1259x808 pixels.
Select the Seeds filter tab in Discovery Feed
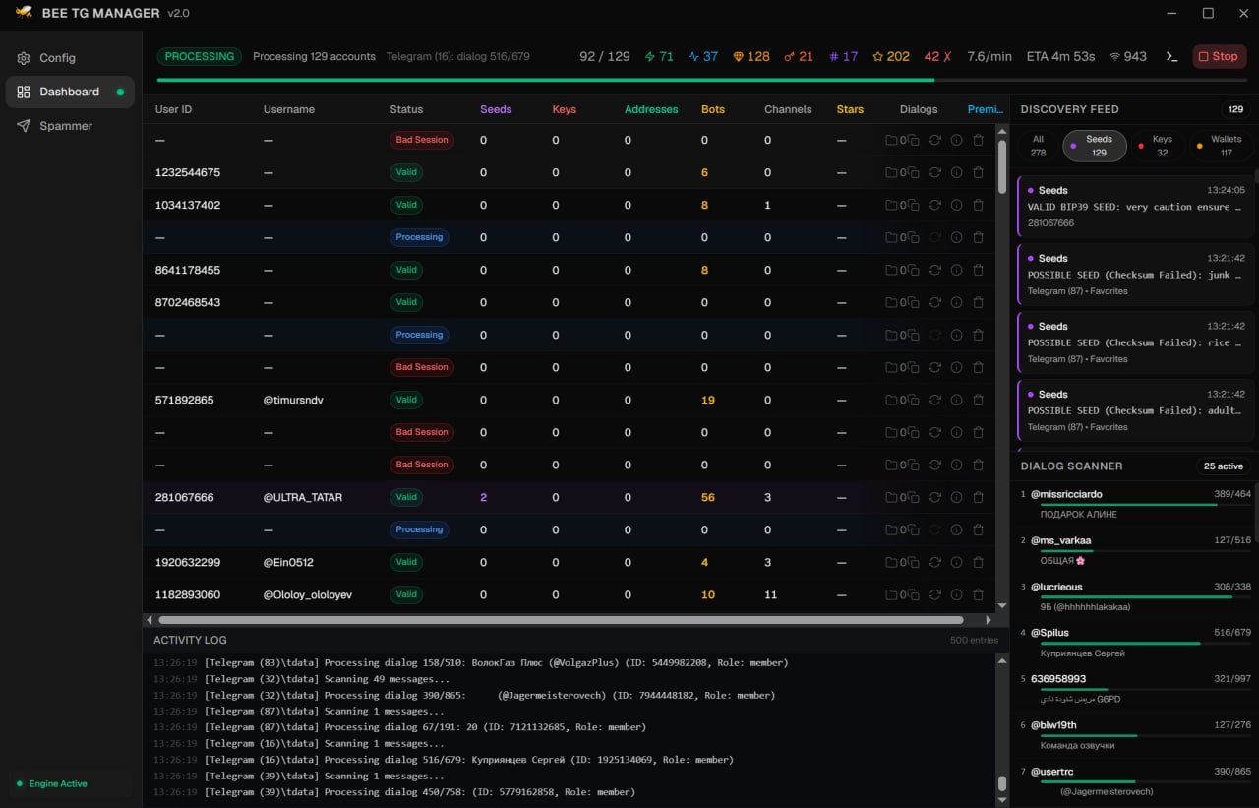click(1094, 146)
